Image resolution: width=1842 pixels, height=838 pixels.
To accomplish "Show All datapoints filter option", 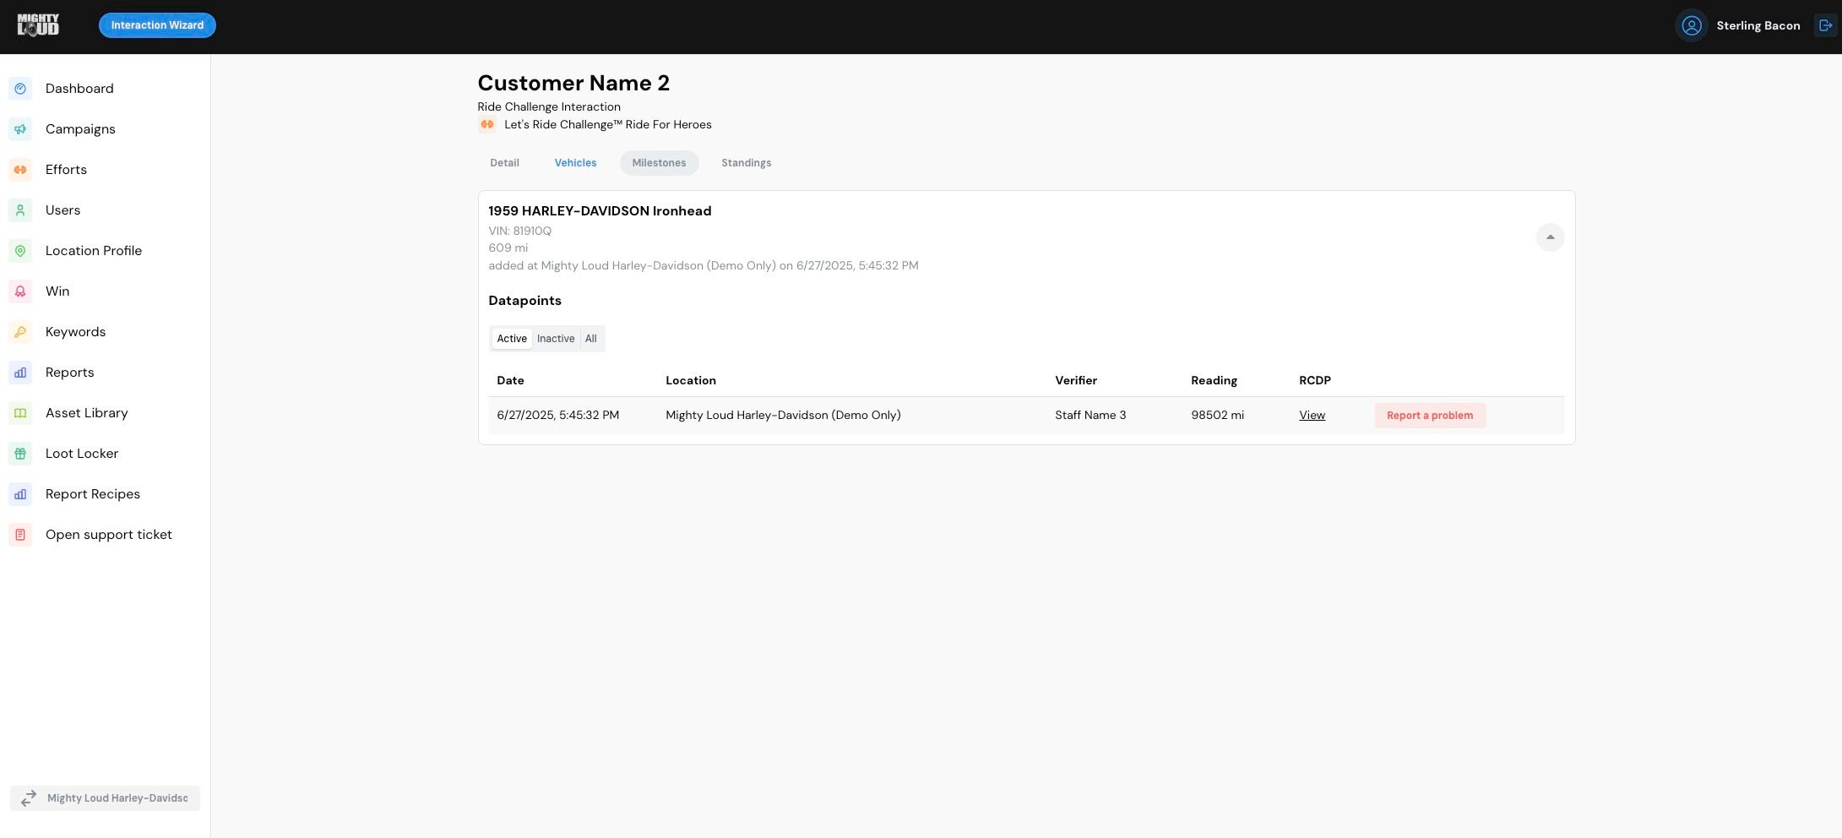I will [x=591, y=339].
